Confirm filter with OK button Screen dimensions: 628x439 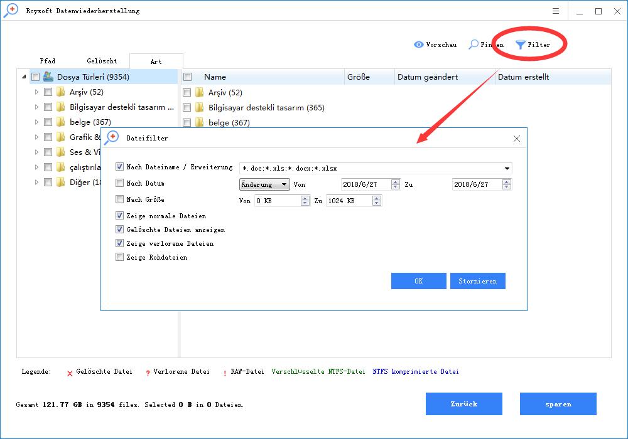coord(418,281)
